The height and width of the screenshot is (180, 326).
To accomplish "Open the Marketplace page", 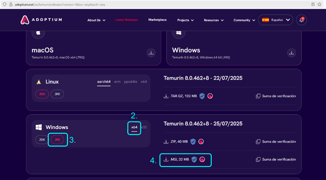I will coord(157,20).
